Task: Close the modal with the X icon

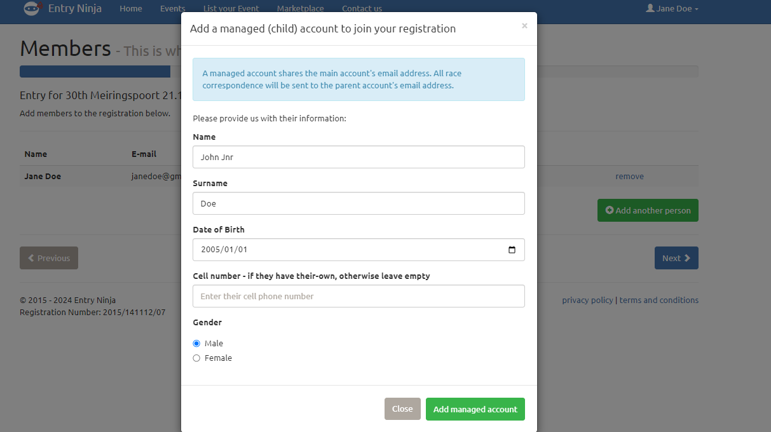Action: (524, 26)
